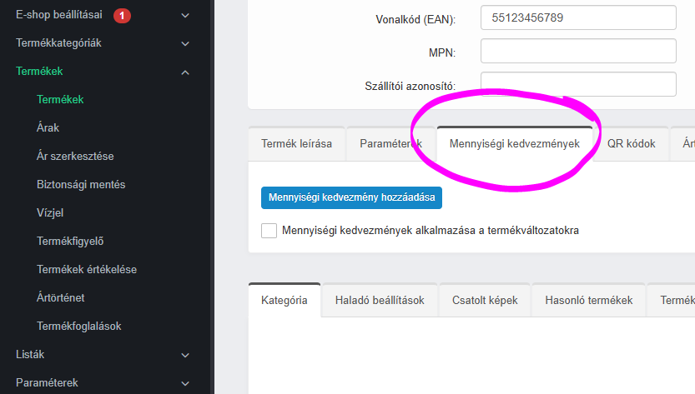Focus the MPN input field
Screen dimensions: 695x394
578,51
